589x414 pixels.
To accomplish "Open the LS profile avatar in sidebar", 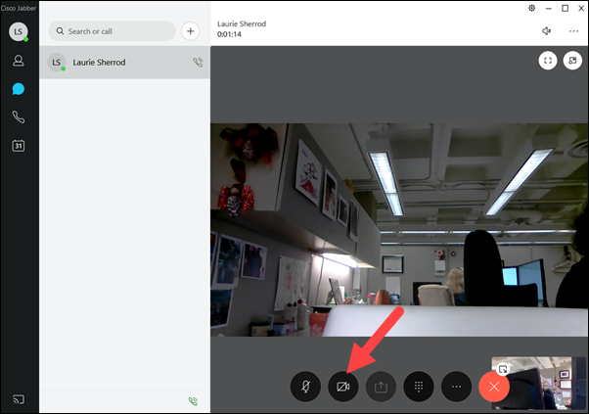I will [x=19, y=31].
